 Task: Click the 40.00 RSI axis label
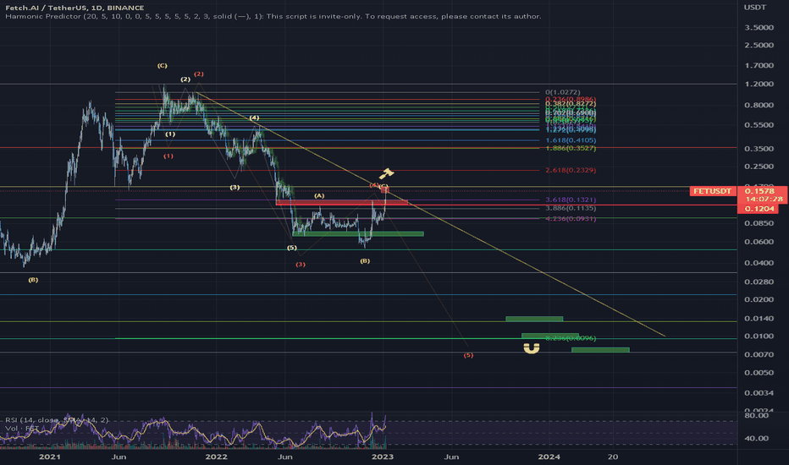coord(756,438)
